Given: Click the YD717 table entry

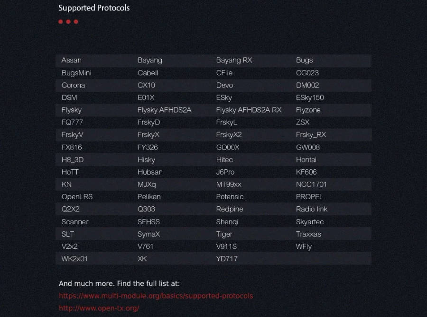Looking at the screenshot, I should [227, 259].
